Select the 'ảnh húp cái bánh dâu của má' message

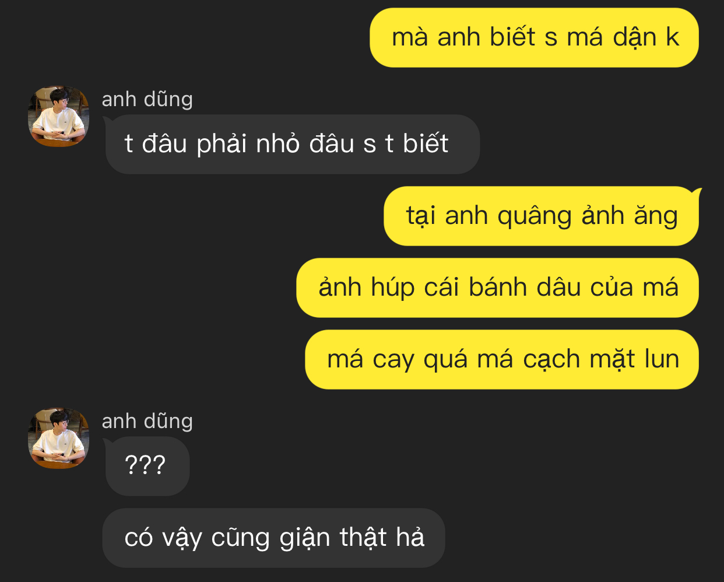point(497,288)
